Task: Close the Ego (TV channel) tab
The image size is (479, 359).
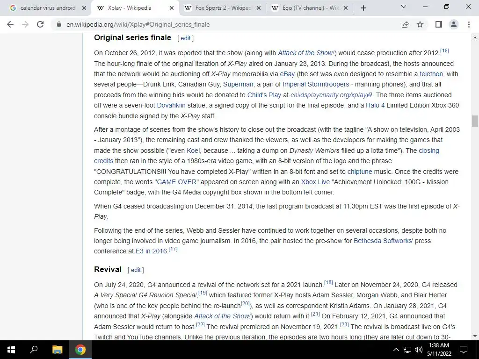Action: point(346,8)
